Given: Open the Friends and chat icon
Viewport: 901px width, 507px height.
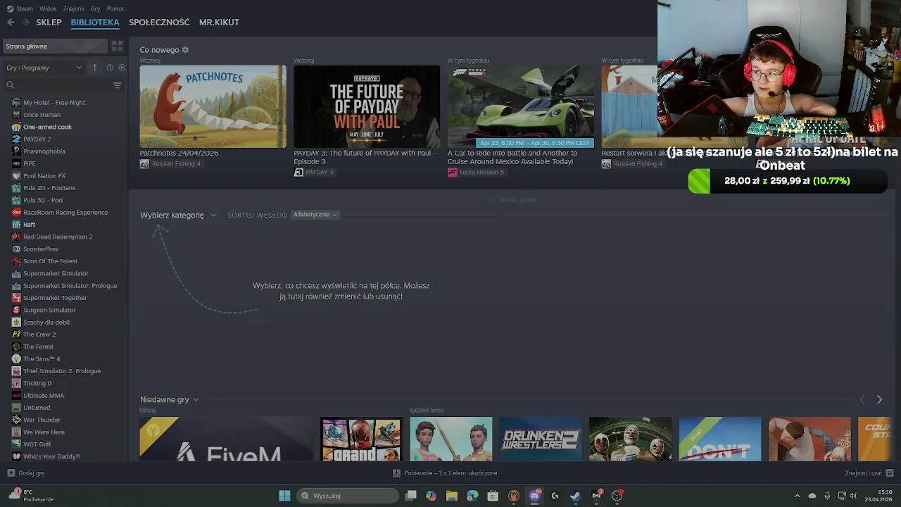Looking at the screenshot, I should click(x=890, y=473).
